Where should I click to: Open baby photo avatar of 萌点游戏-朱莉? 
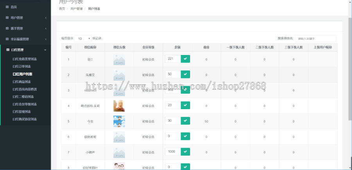point(119,106)
